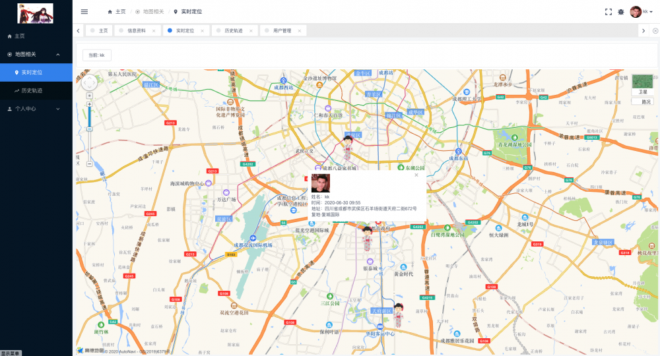Switch to the 用户管理 tab
The image size is (660, 356).
point(282,31)
